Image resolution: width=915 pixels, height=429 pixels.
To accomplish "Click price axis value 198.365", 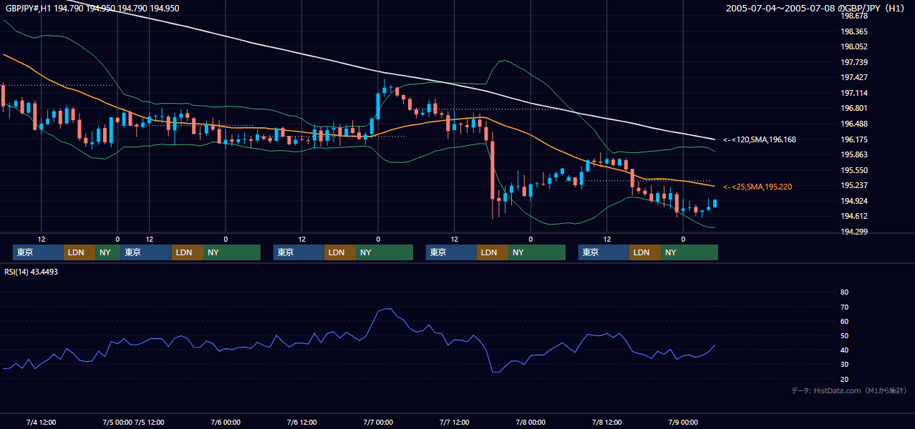I will pyautogui.click(x=853, y=31).
